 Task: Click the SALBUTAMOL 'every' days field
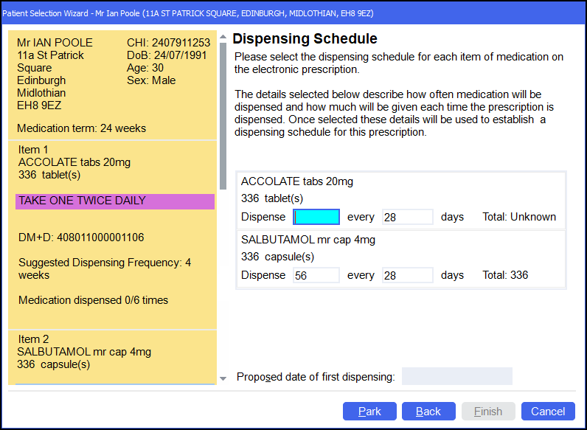[407, 275]
